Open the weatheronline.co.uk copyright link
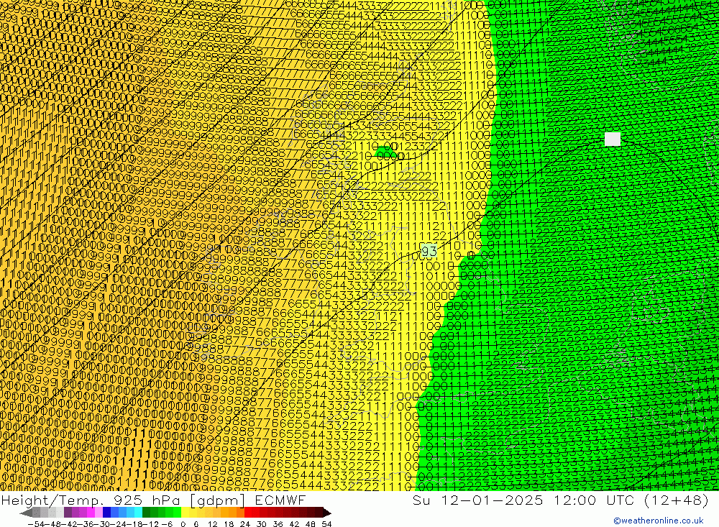Screen dimensions: 719x527 point(658,521)
